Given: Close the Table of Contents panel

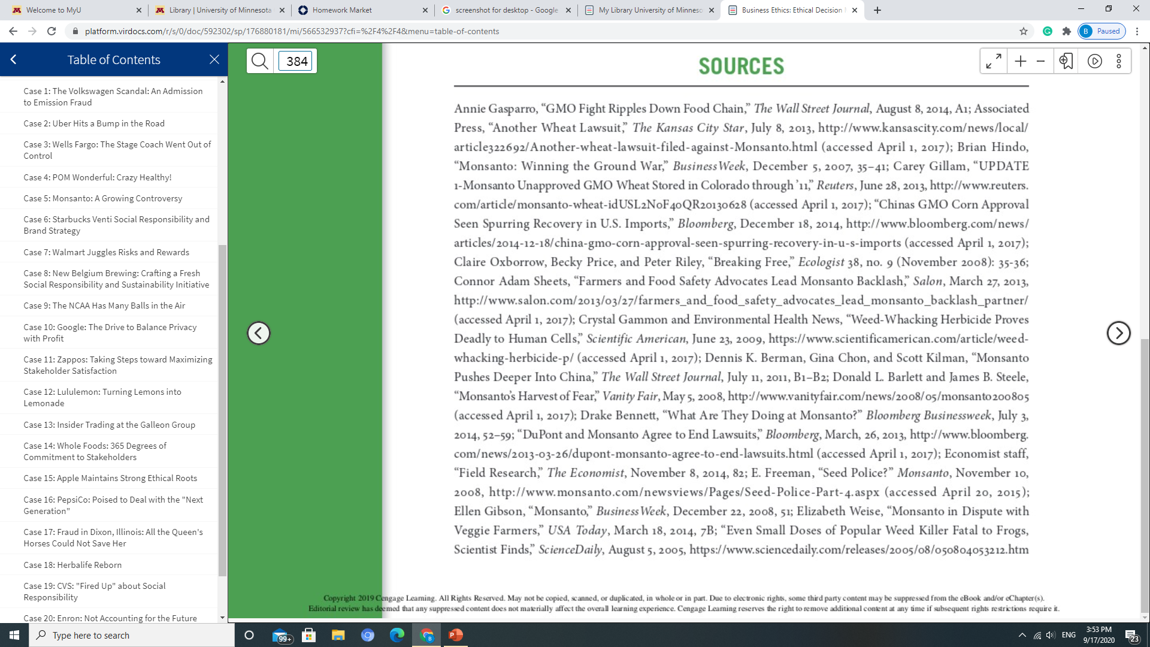Looking at the screenshot, I should click(x=214, y=59).
